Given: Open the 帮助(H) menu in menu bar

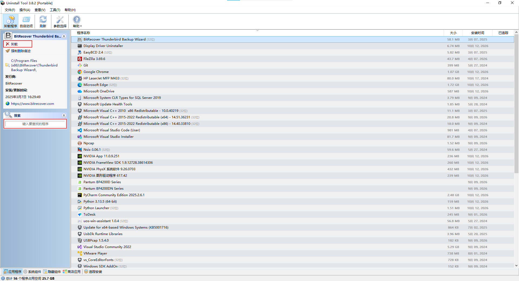Looking at the screenshot, I should point(70,10).
